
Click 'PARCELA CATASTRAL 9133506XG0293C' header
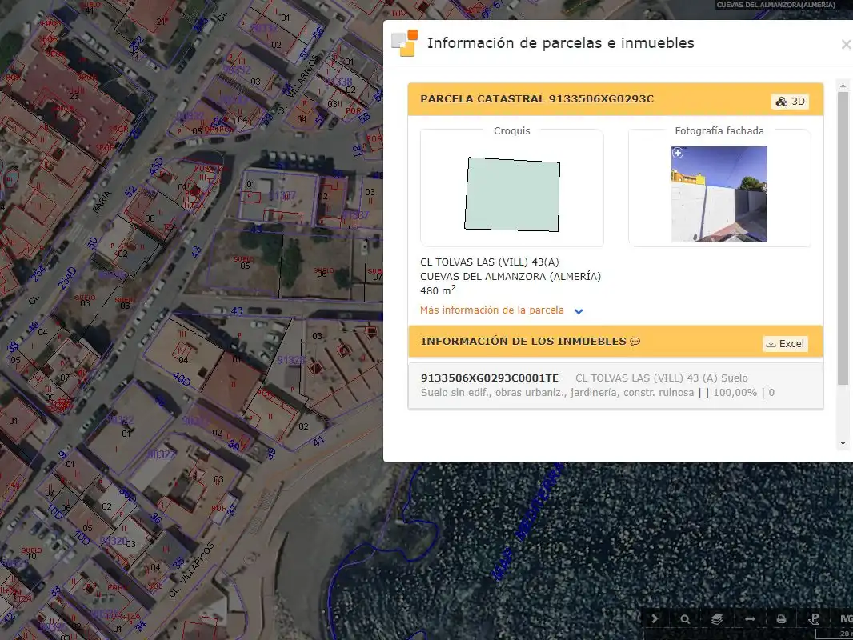[x=537, y=99]
